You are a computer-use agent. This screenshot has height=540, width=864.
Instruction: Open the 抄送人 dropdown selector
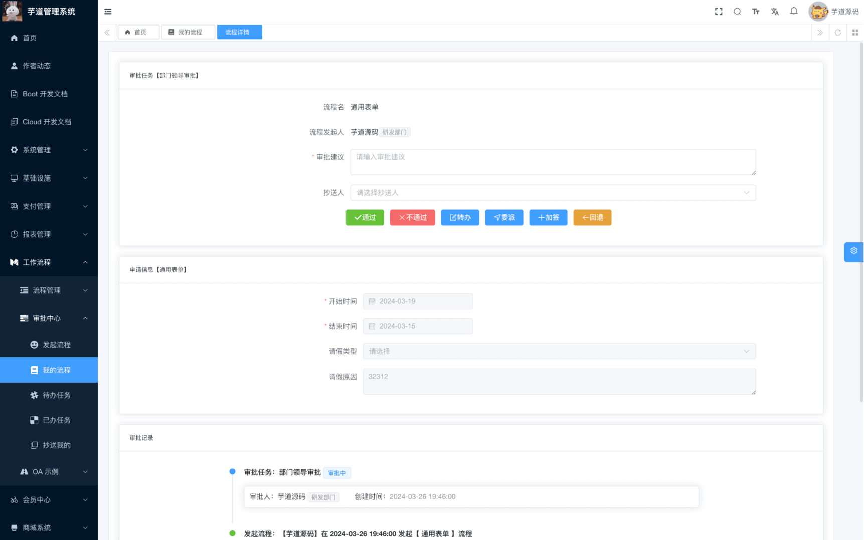553,193
